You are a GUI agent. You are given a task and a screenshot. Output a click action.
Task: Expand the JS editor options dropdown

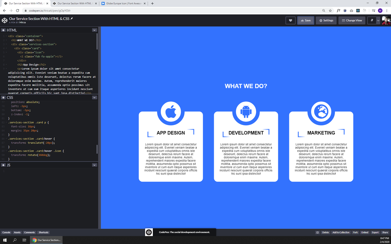[x=94, y=165]
